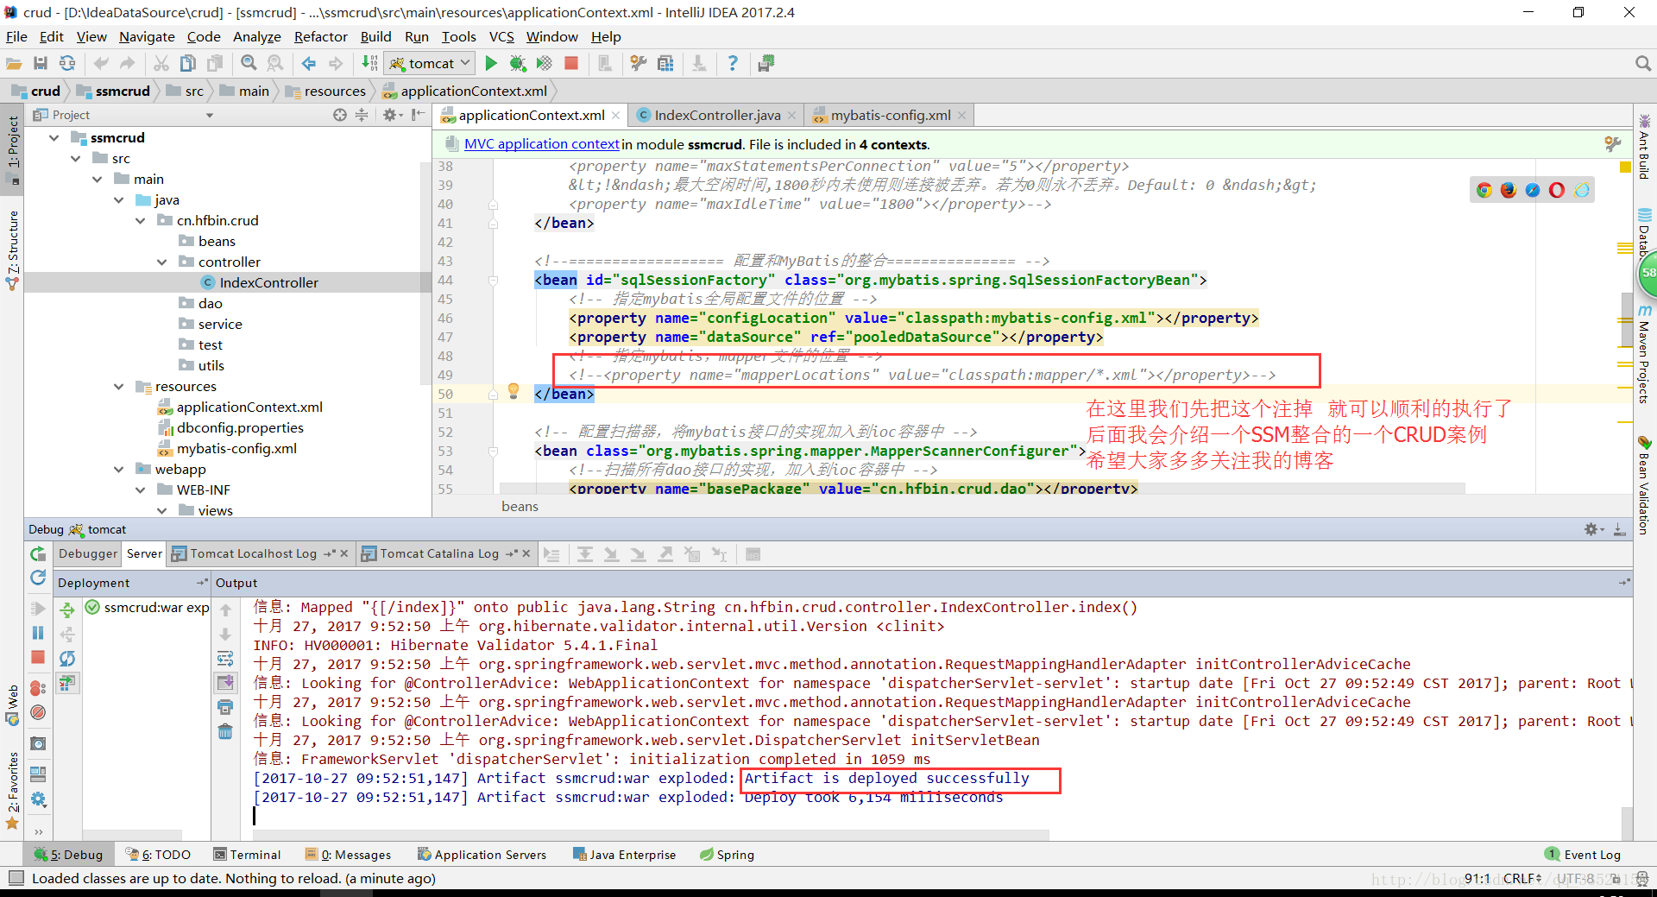Toggle Bean Validation tool window stripe
Viewport: 1657px width, 897px height.
point(1644,486)
